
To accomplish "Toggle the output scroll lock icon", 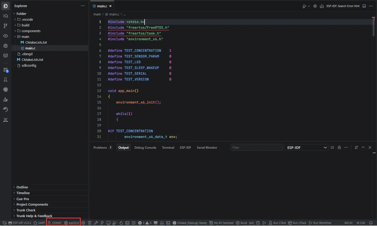I will click(x=339, y=148).
